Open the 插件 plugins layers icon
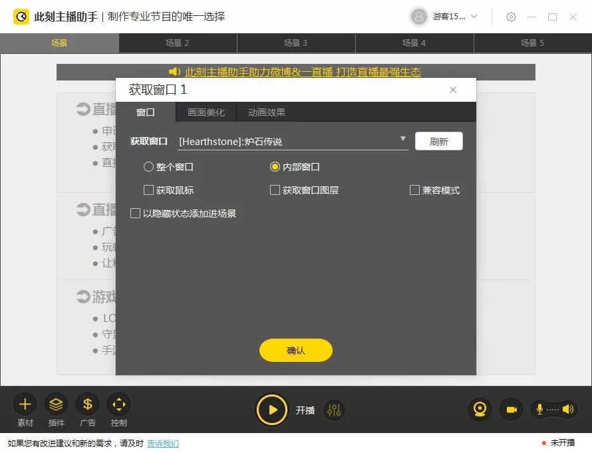 (x=57, y=404)
